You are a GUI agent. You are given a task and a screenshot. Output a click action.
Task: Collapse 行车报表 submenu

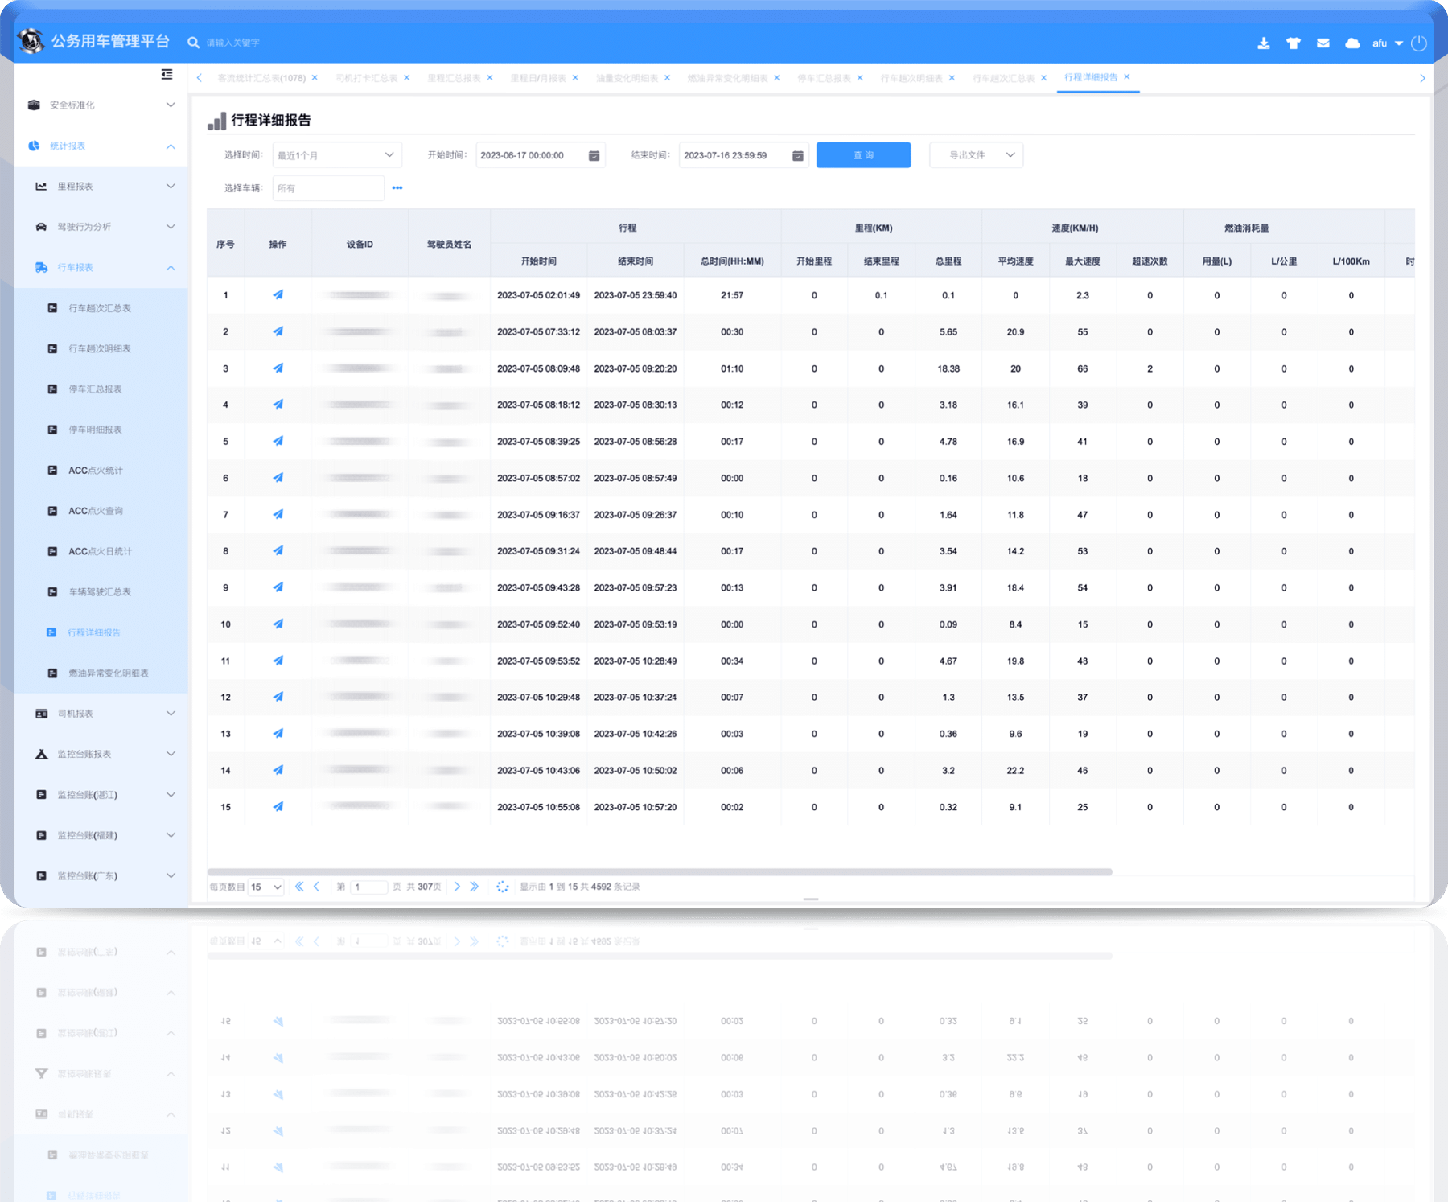point(101,267)
